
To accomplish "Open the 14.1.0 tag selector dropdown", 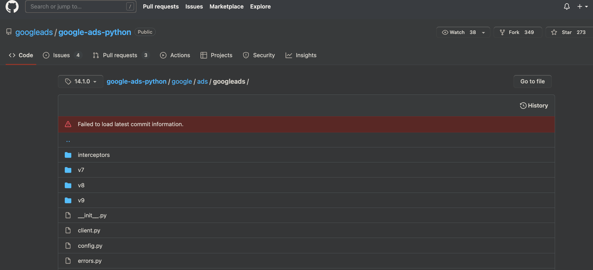I will coord(80,81).
